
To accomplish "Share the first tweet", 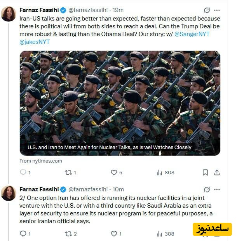I will [x=217, y=172].
